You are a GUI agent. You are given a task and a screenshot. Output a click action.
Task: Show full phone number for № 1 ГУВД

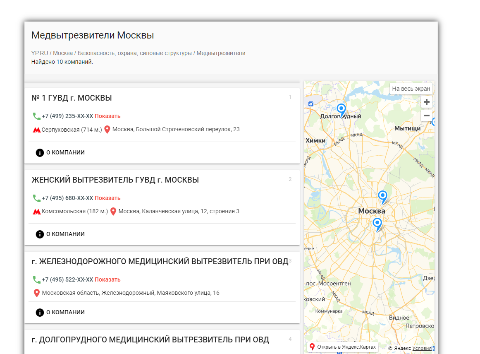pos(107,116)
